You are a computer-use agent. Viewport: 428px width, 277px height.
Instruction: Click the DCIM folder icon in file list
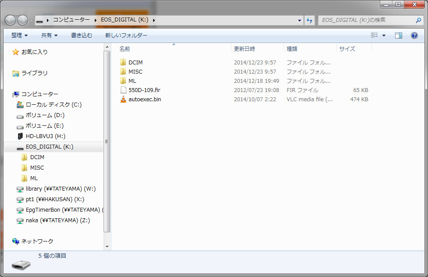pos(123,62)
